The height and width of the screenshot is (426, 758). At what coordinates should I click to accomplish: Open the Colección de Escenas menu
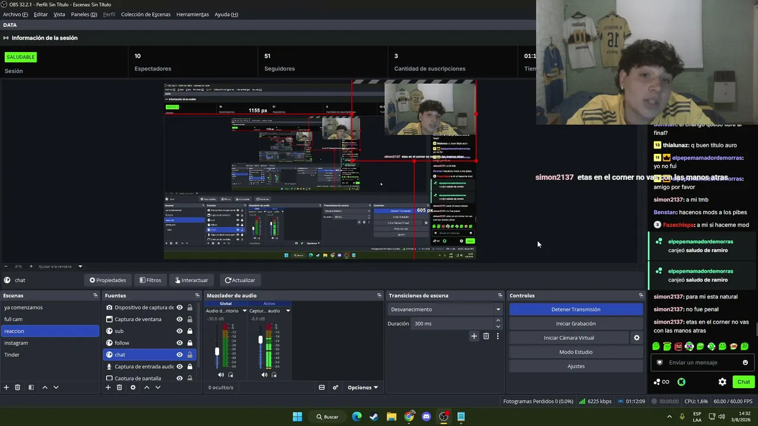(146, 14)
